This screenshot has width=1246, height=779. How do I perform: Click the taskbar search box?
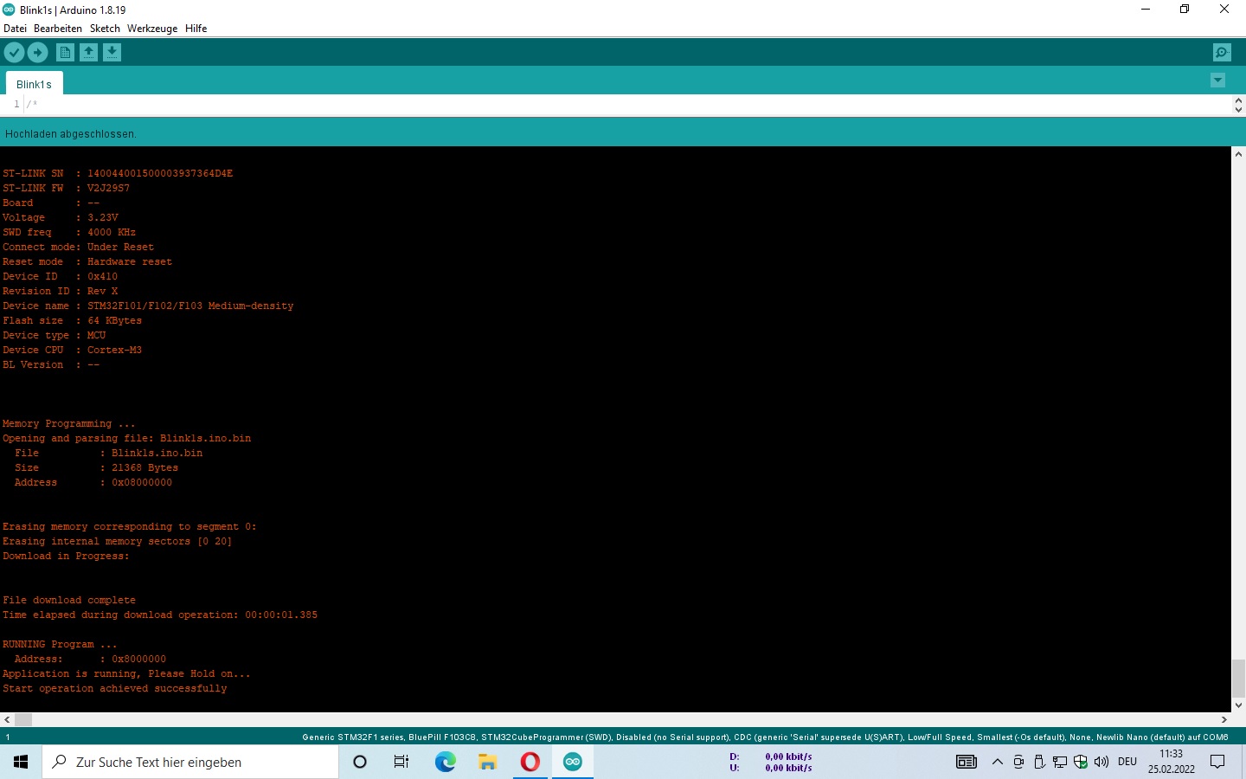point(190,762)
